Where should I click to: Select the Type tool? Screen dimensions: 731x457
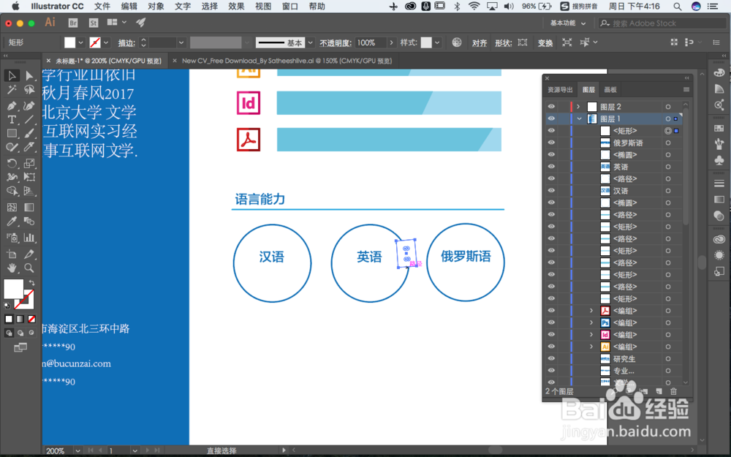[12, 120]
